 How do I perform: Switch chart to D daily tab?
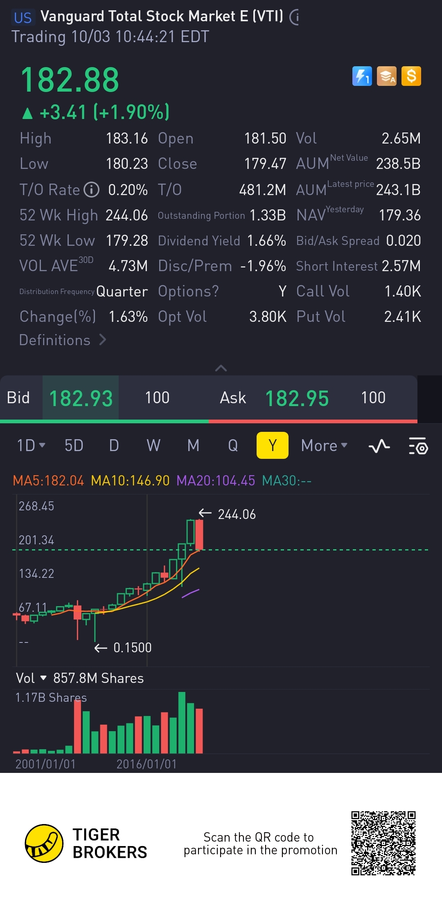tap(114, 445)
